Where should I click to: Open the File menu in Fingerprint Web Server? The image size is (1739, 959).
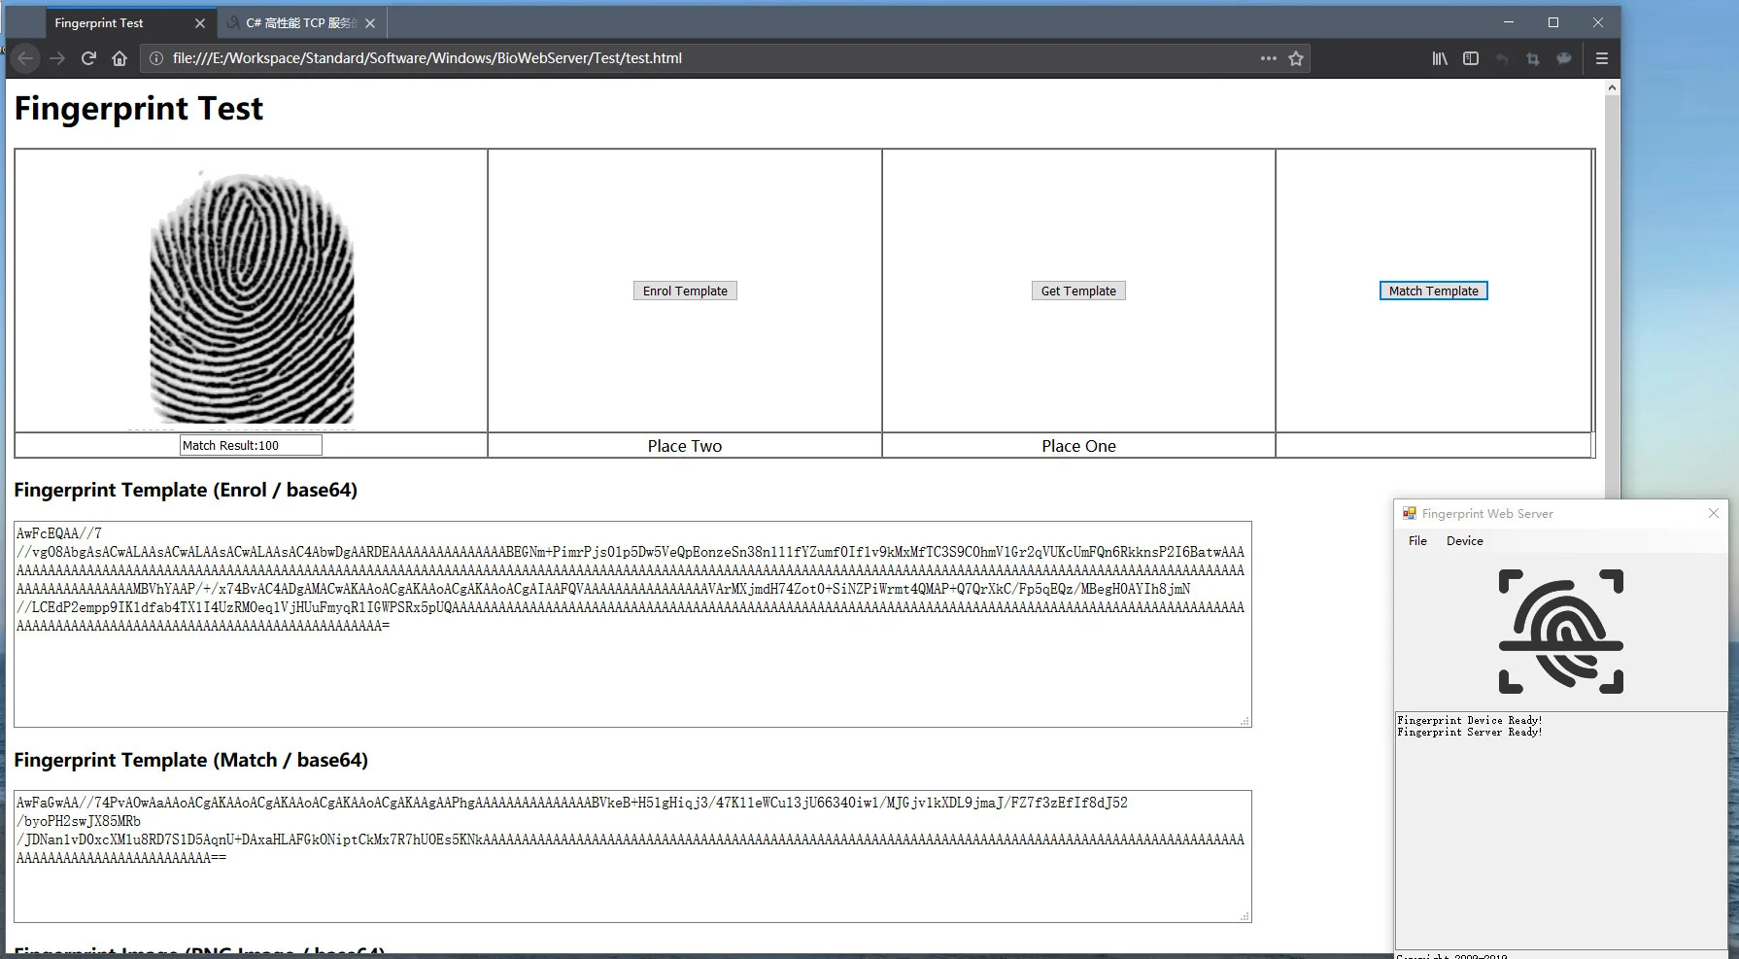[1417, 541]
